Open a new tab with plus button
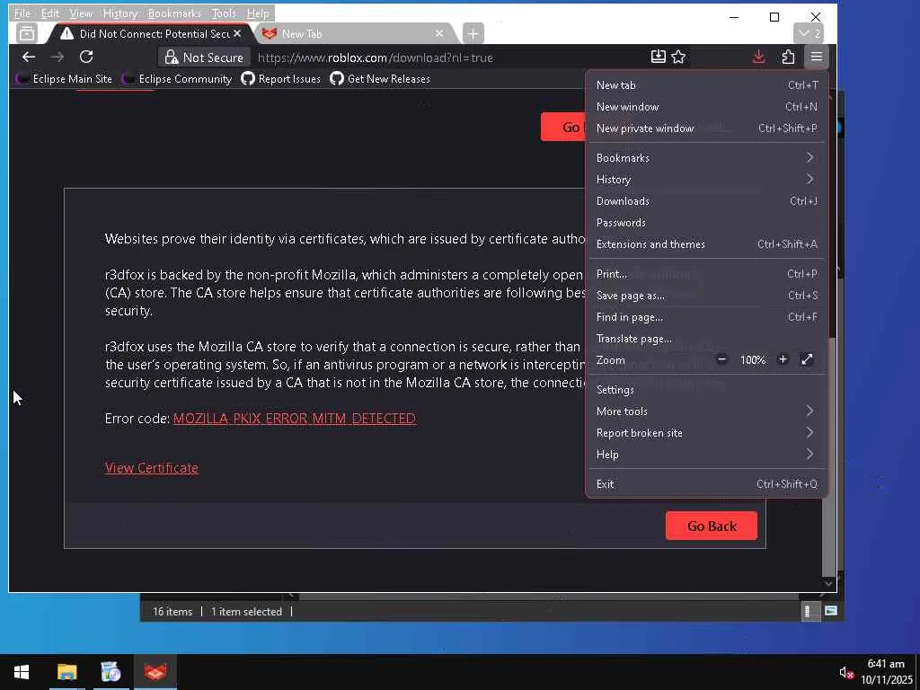This screenshot has height=690, width=920. coord(473,33)
